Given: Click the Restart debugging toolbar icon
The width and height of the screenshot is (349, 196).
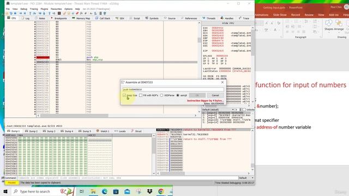Looking at the screenshot, I should click(x=11, y=13).
